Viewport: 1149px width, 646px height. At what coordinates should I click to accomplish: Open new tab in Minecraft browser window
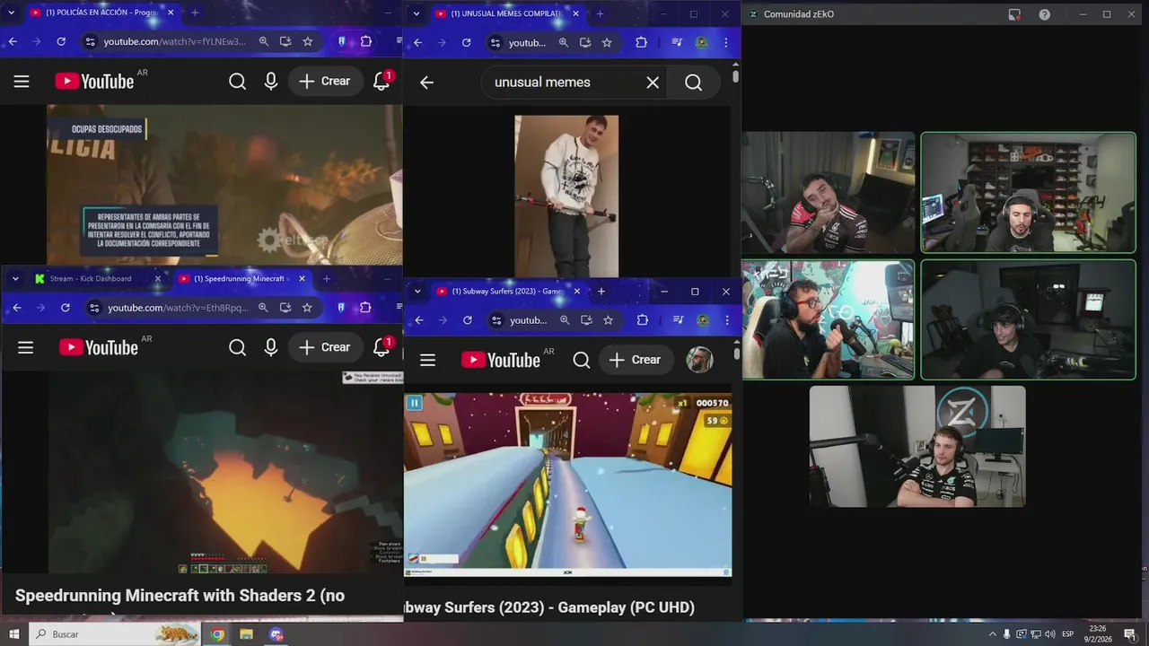pos(327,279)
